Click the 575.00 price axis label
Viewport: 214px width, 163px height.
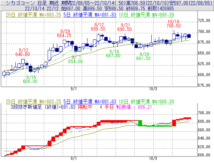(204, 85)
